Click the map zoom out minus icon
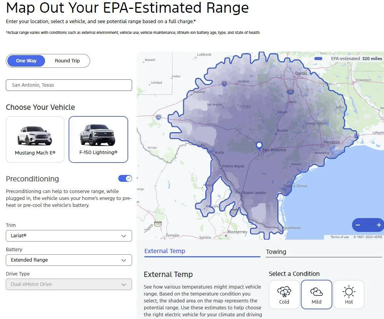This screenshot has width=384, height=319. click(x=358, y=225)
